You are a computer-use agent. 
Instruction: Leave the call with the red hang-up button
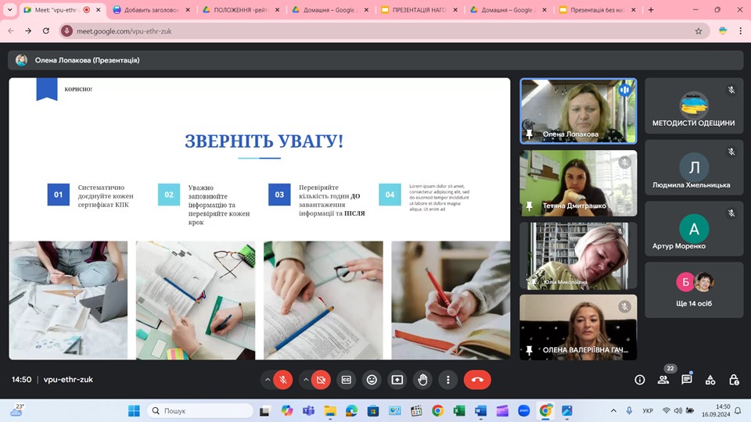point(477,380)
